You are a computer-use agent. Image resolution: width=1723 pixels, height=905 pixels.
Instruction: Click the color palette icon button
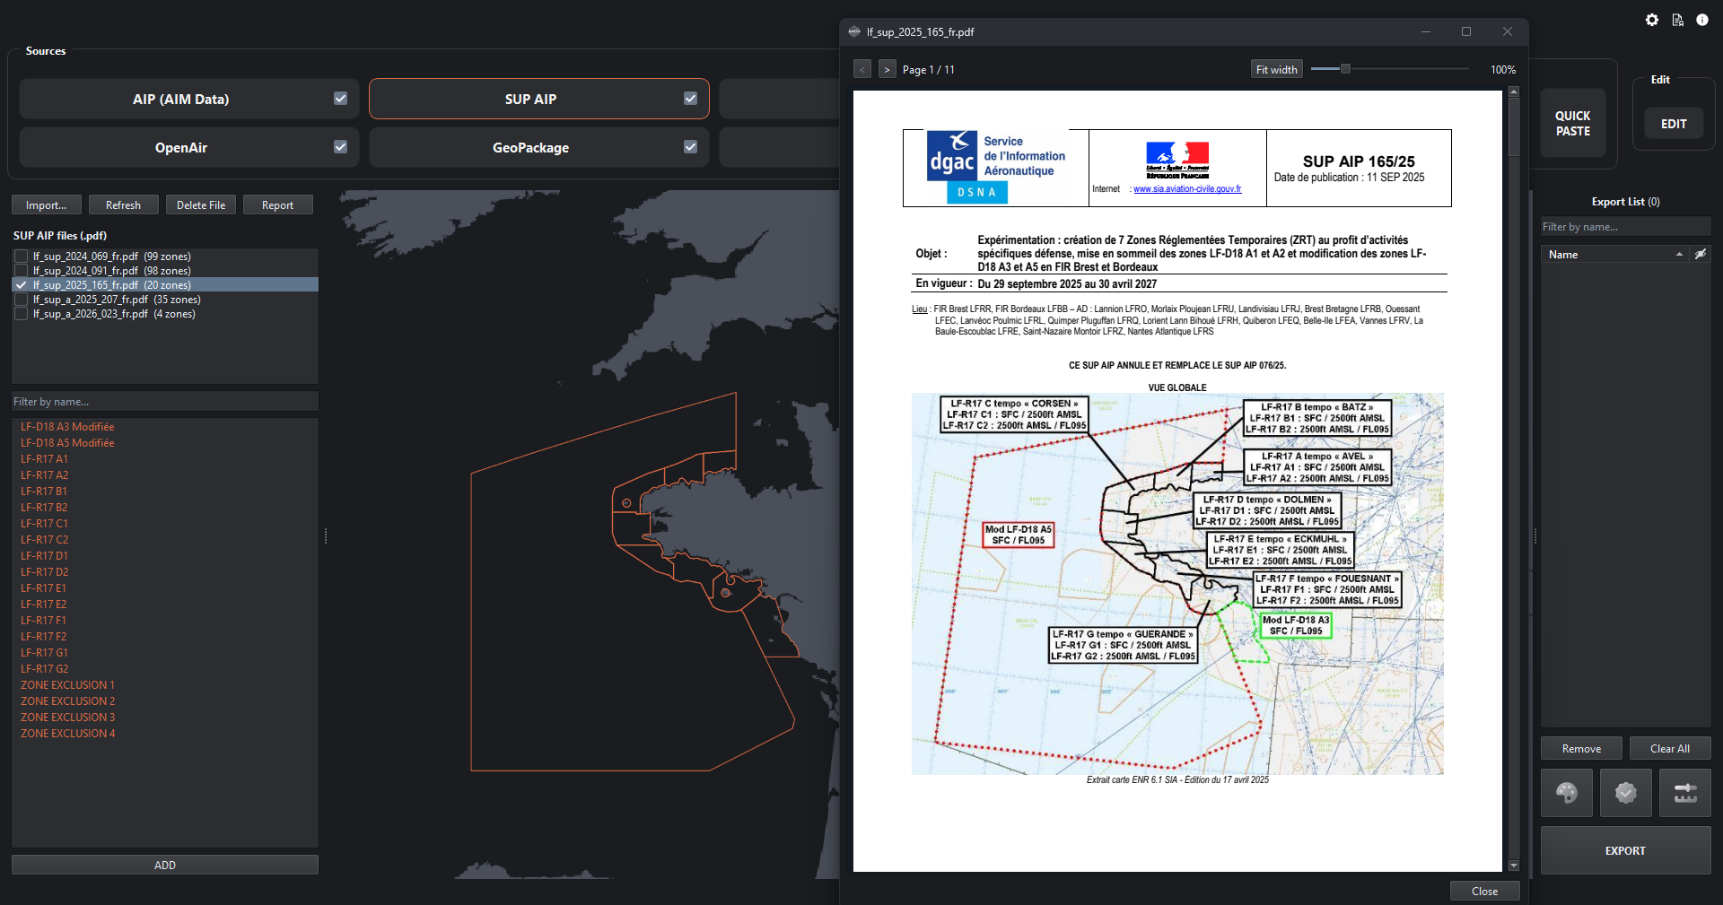1567,793
